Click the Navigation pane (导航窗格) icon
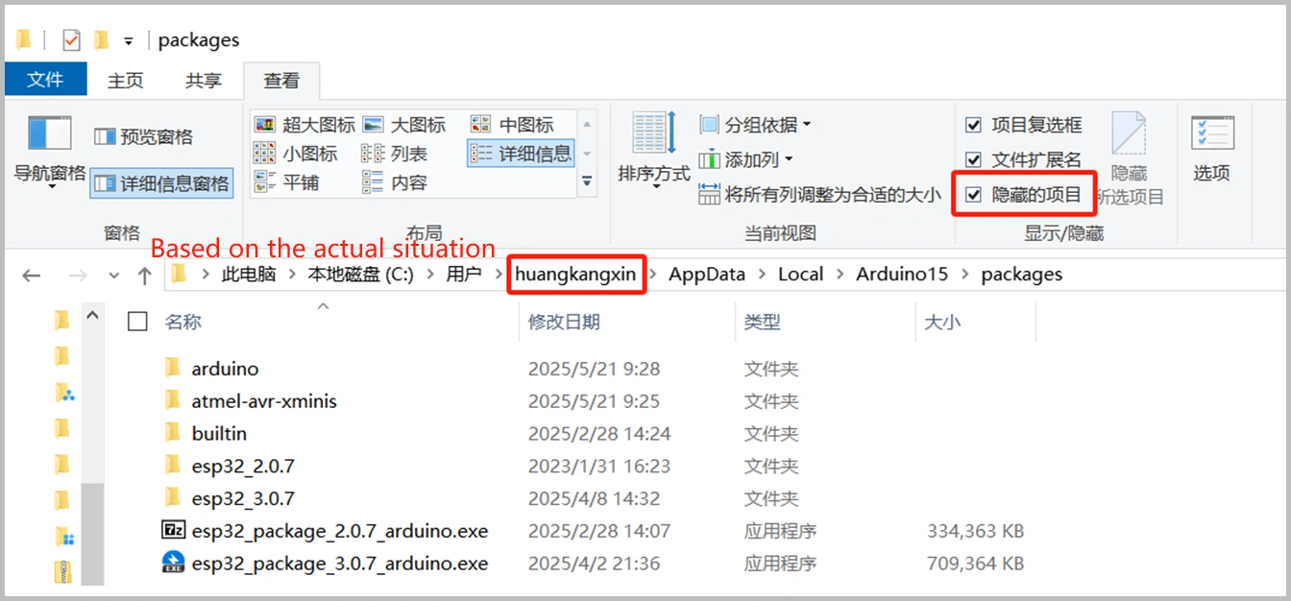 [x=49, y=134]
